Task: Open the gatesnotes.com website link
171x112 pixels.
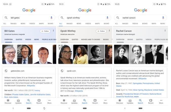Action: 17,71
